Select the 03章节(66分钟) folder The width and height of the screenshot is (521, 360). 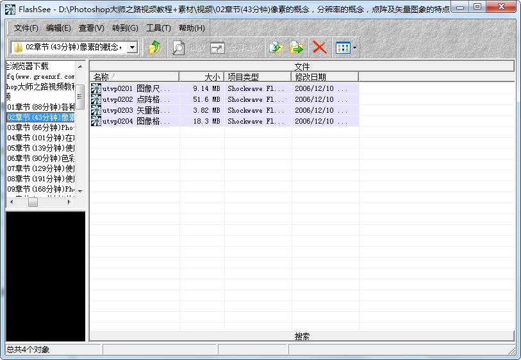(x=41, y=127)
